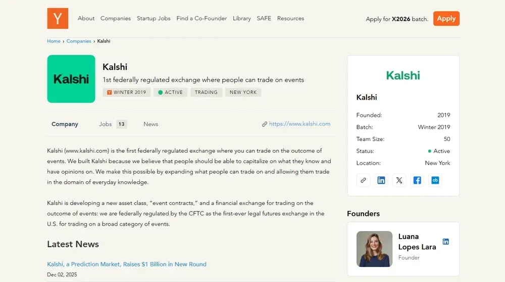Open the https://www.kalshi.com link
505x282 pixels.
(x=299, y=124)
